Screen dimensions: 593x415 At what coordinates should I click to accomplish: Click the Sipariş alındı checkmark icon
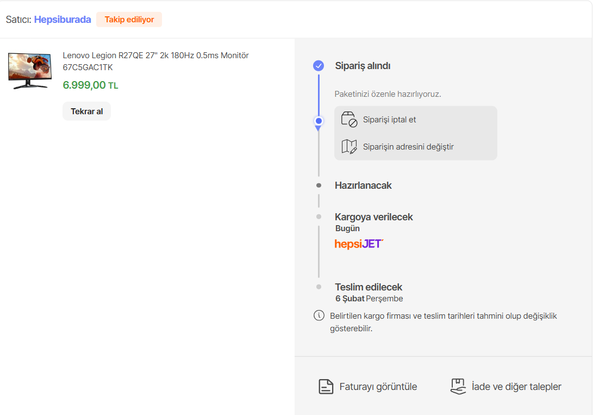click(319, 66)
